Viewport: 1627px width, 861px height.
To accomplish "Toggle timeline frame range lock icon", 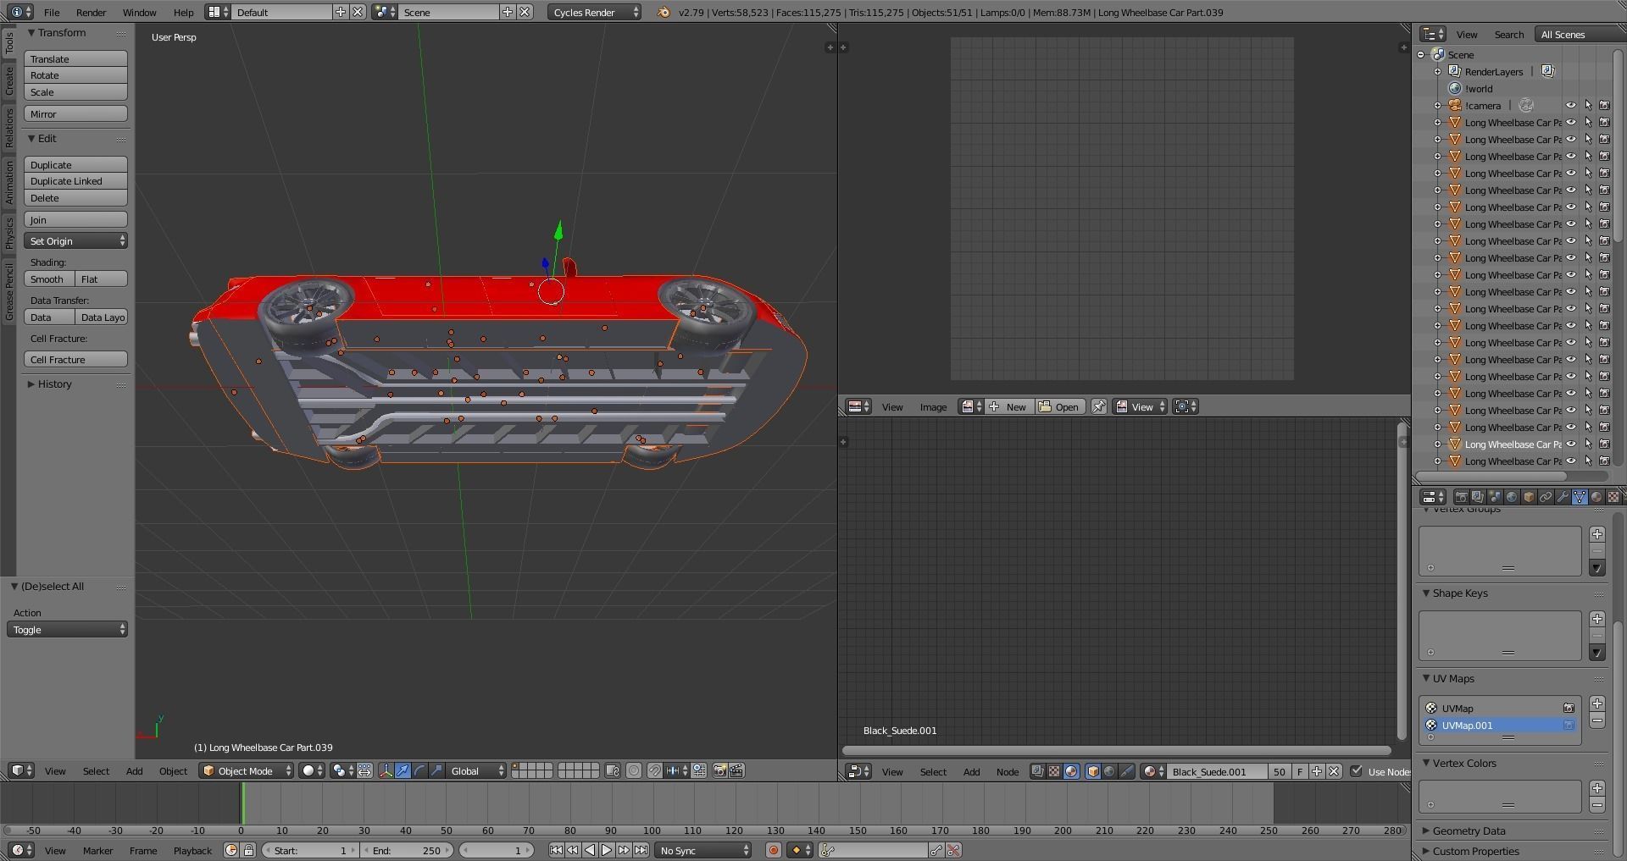I will pos(248,850).
